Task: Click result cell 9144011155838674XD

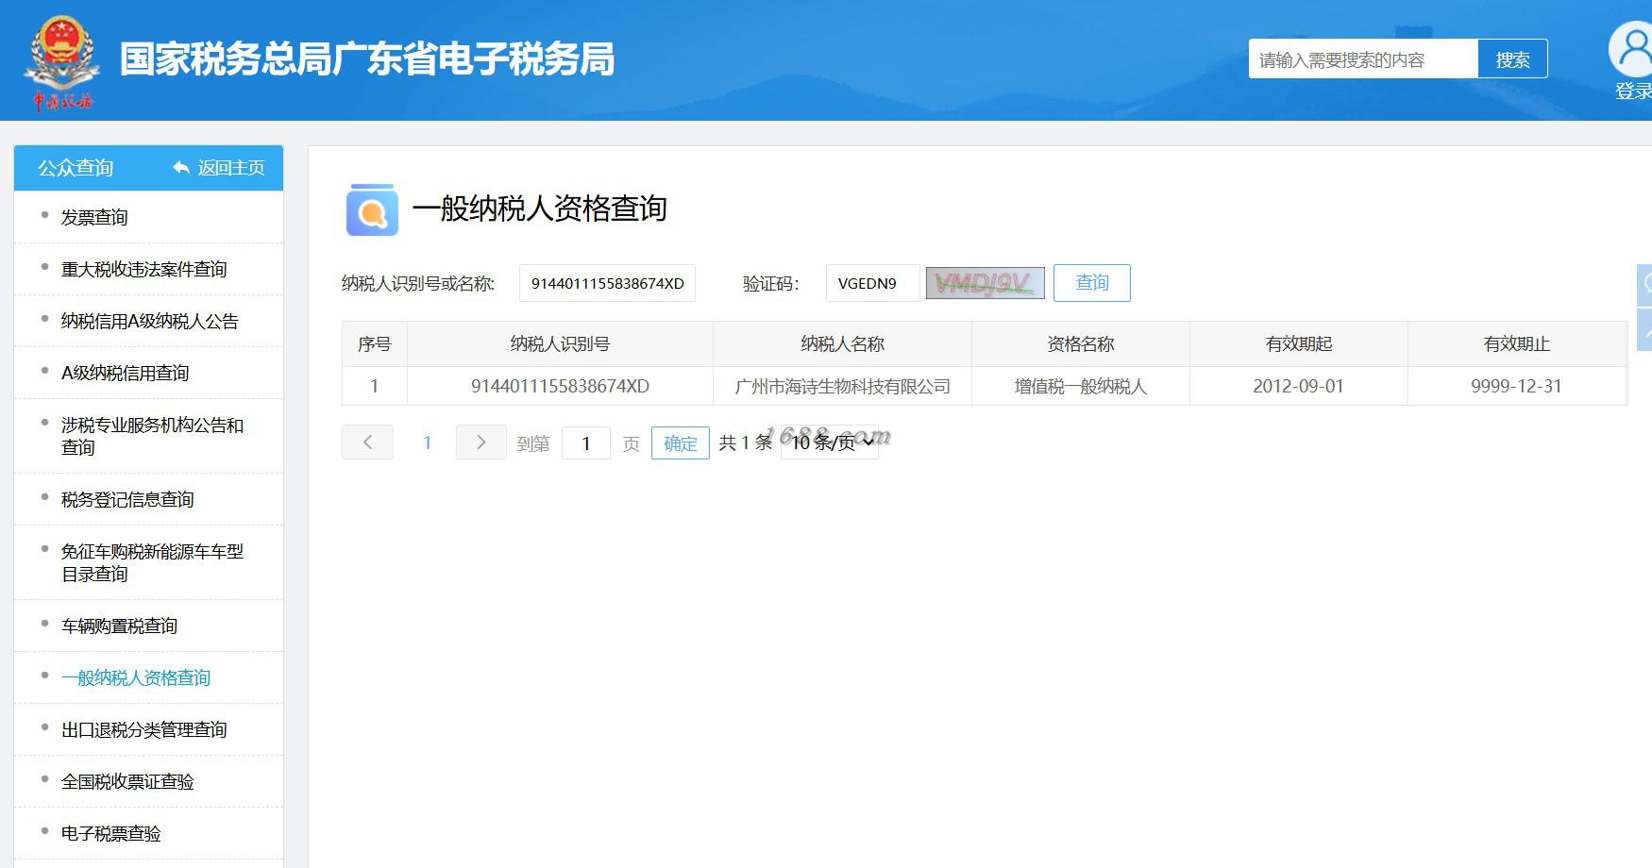Action: click(560, 386)
